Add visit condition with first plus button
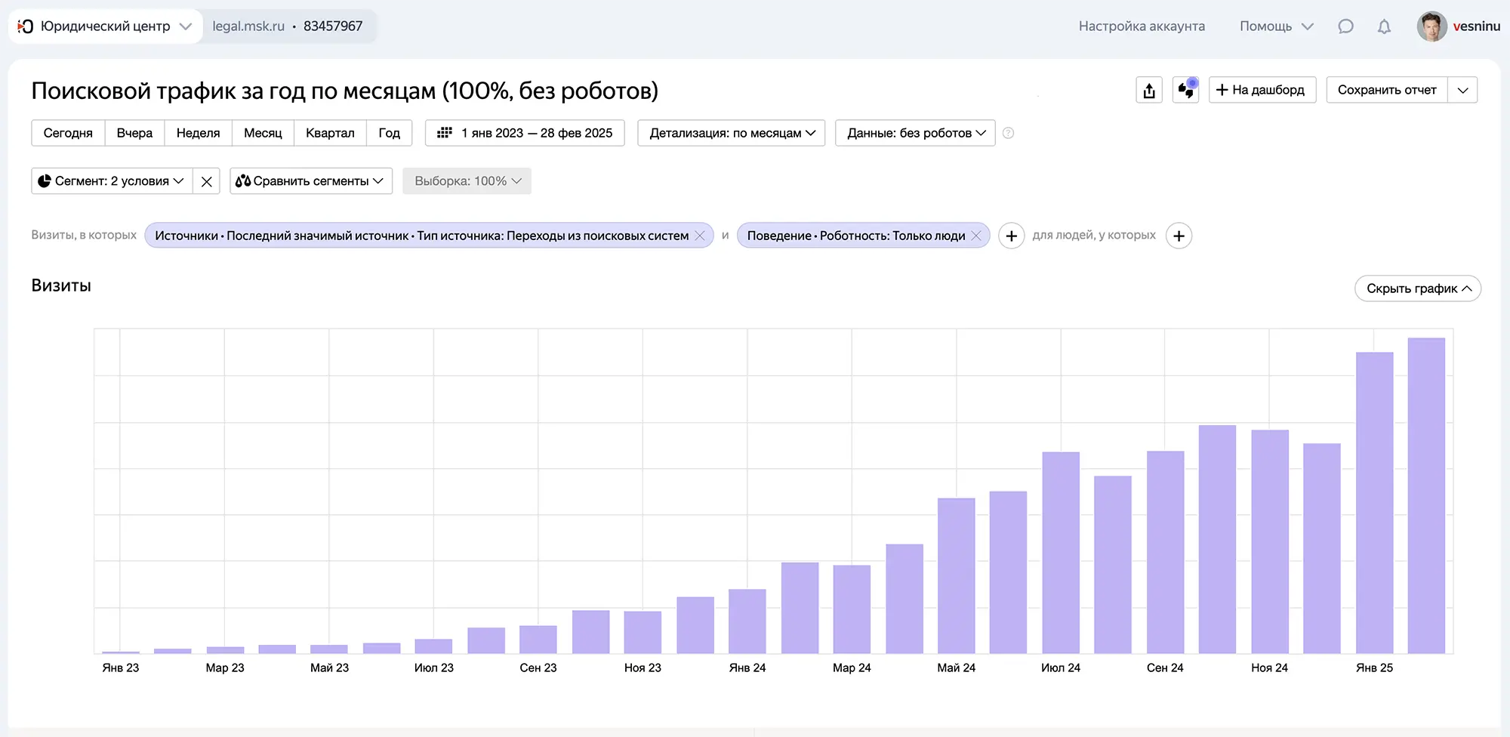Viewport: 1510px width, 737px height. (1011, 236)
